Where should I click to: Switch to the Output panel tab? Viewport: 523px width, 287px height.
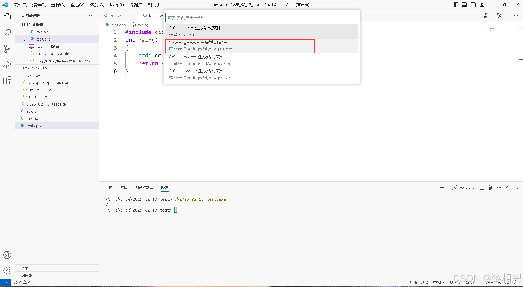[x=124, y=187]
